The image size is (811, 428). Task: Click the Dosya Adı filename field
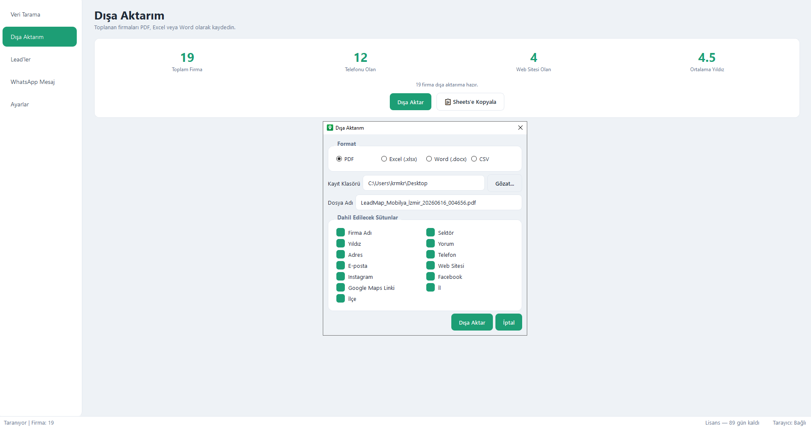(439, 203)
